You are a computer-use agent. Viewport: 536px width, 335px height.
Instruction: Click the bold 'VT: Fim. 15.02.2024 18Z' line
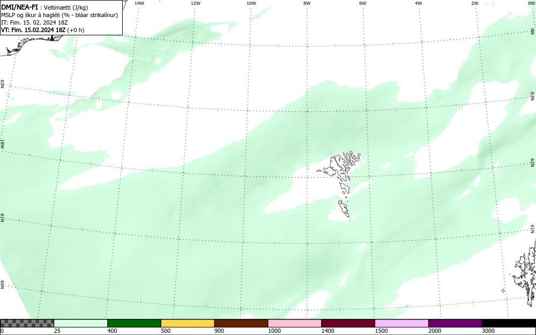43,30
